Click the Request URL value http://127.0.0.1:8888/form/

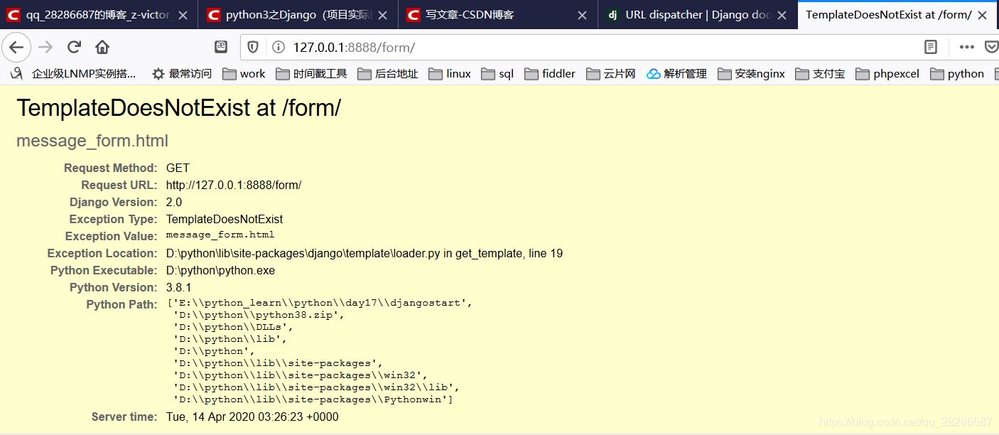234,186
